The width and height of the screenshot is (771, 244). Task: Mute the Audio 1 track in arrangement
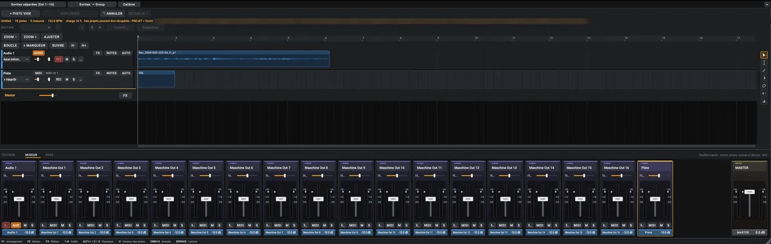tap(67, 59)
